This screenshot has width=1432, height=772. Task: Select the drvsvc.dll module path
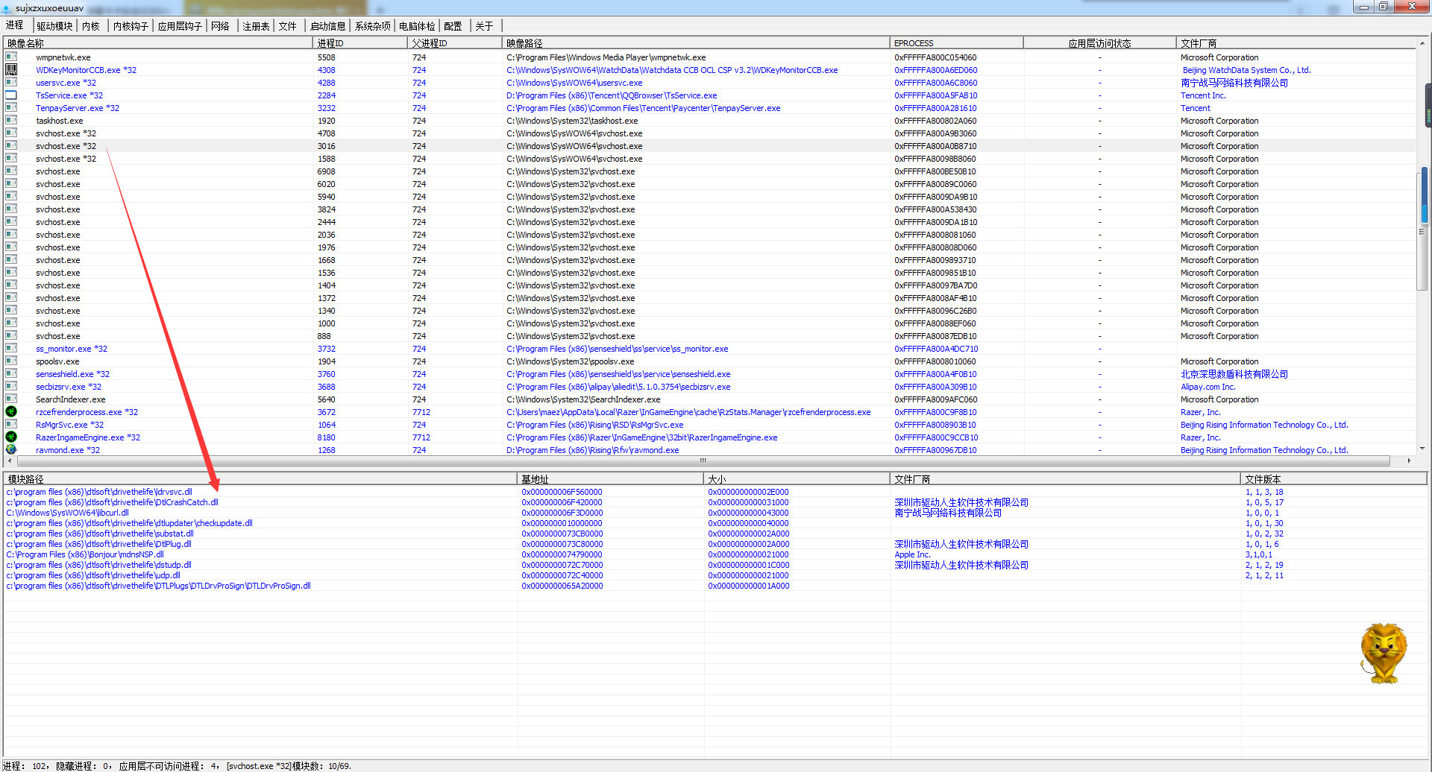[99, 492]
